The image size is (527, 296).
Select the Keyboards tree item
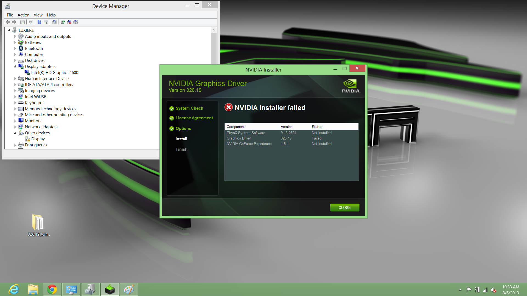click(35, 103)
